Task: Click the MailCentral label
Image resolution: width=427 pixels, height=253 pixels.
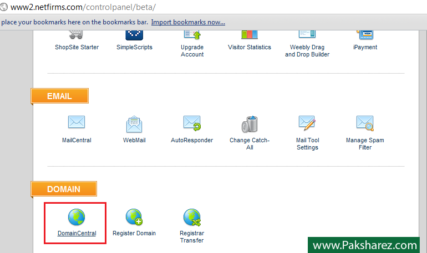Action: pos(77,140)
